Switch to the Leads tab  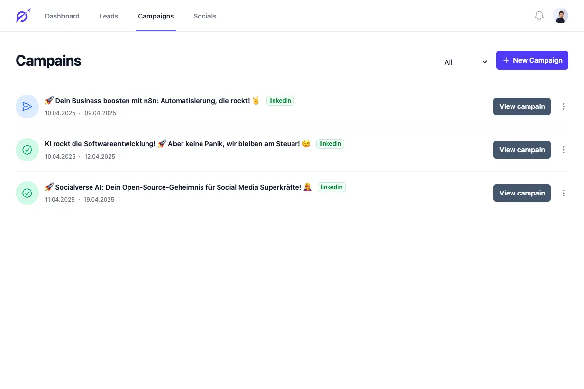(x=109, y=16)
